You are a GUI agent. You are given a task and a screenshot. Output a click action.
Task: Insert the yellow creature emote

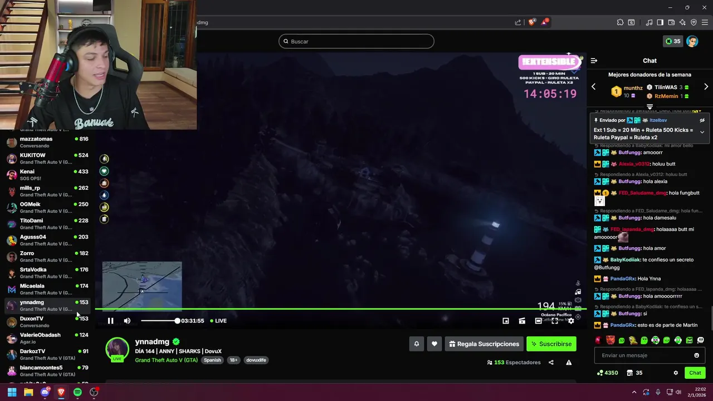tap(633, 340)
